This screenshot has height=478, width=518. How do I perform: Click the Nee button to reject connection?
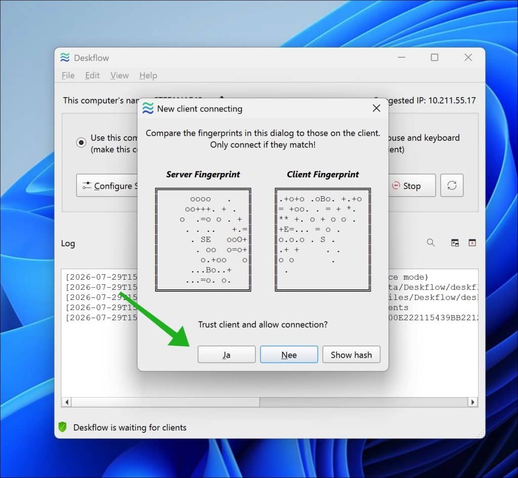click(x=289, y=355)
